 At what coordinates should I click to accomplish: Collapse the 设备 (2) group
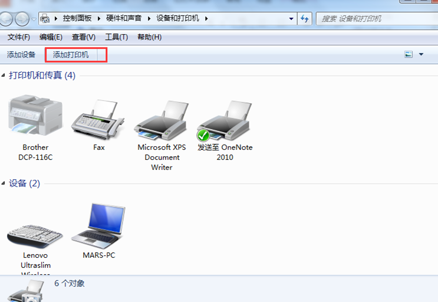point(4,183)
